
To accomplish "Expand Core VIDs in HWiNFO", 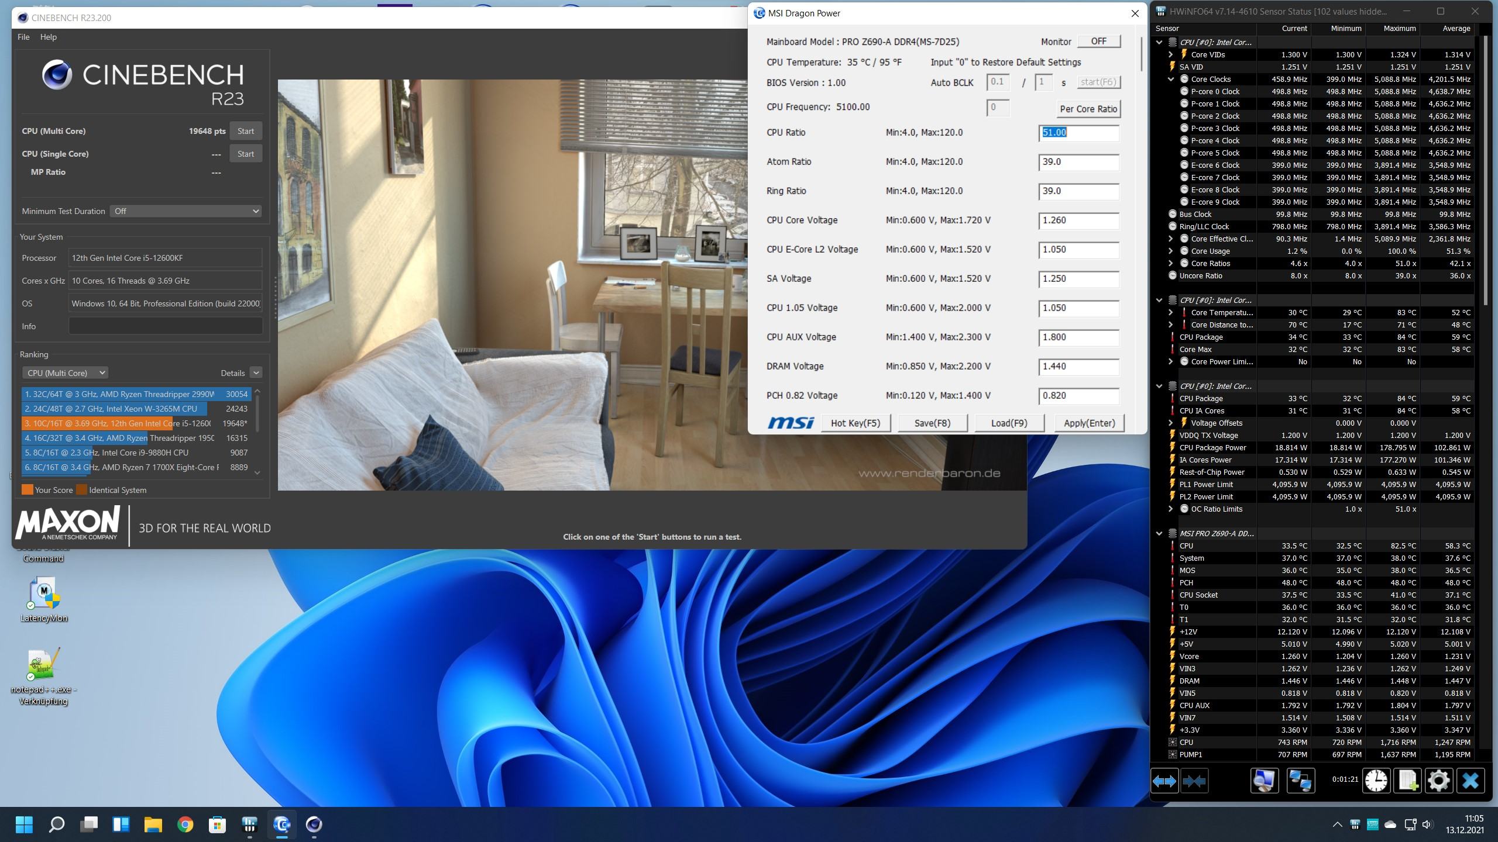I will point(1170,54).
